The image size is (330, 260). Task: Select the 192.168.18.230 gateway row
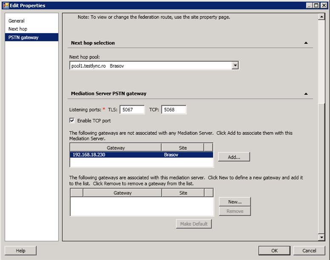click(142, 155)
